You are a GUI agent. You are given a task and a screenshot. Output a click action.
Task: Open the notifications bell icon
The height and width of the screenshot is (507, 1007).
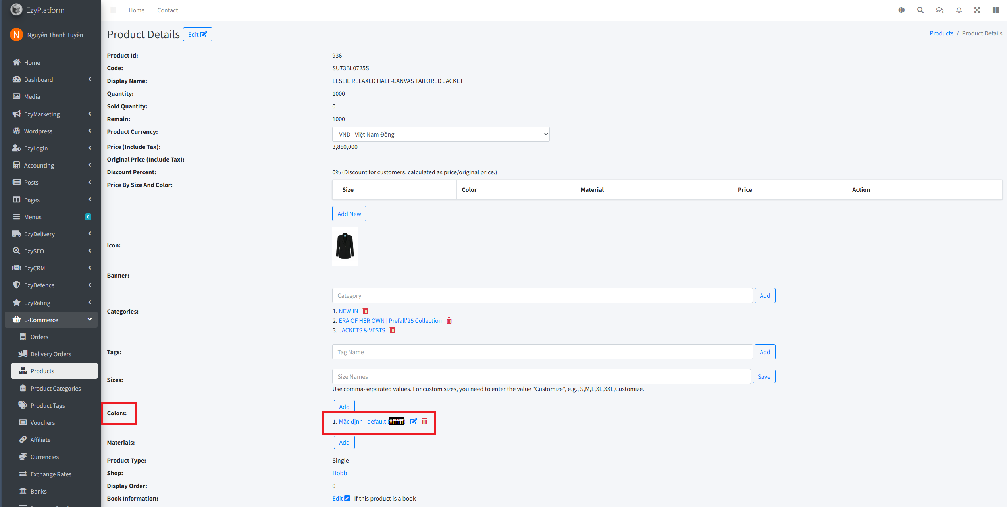[x=959, y=10]
